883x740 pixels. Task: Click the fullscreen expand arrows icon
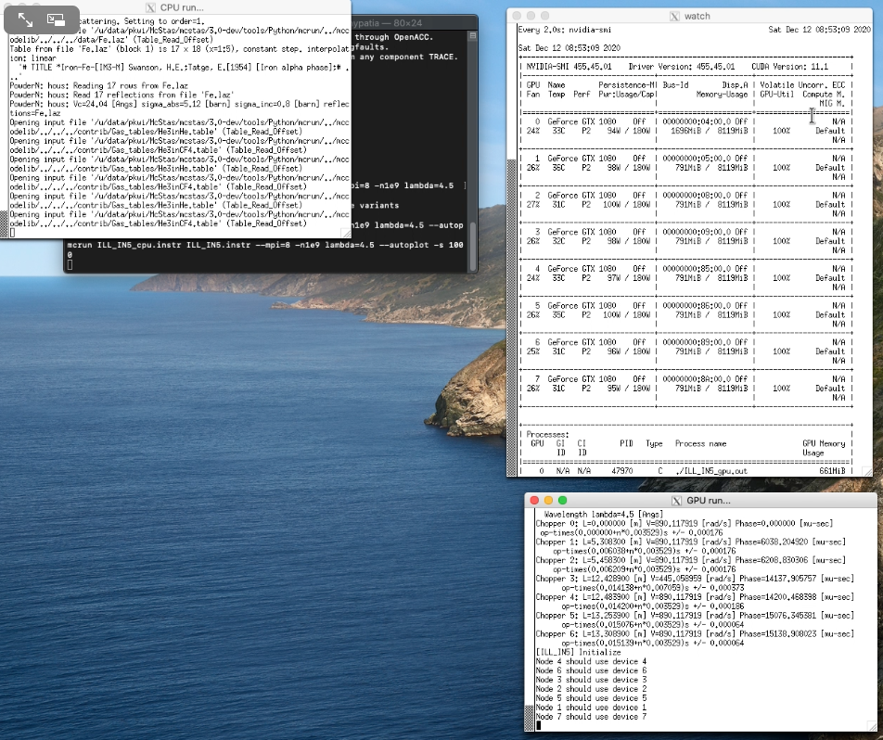(x=25, y=19)
